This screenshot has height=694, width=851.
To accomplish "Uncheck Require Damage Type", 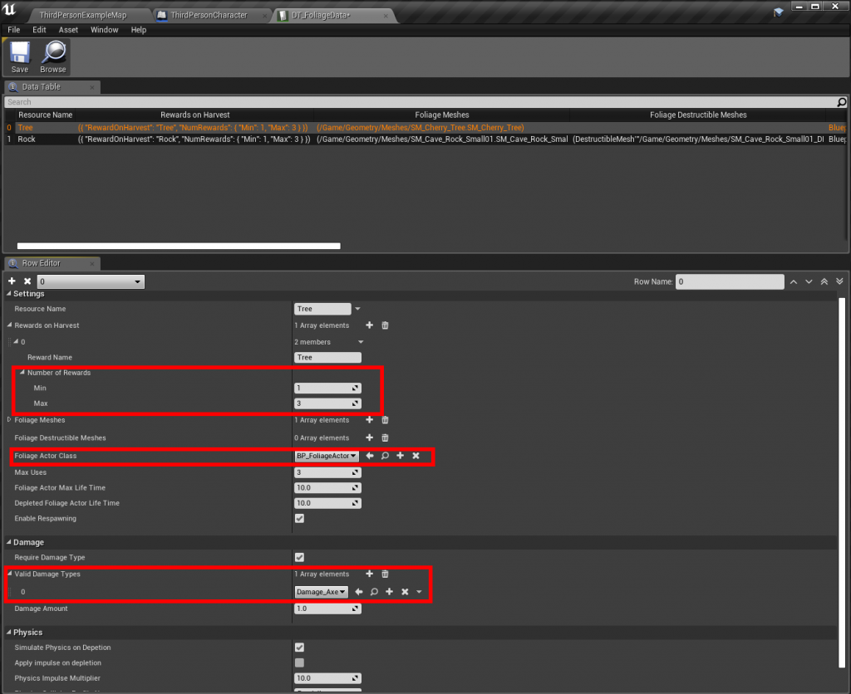I will (299, 558).
